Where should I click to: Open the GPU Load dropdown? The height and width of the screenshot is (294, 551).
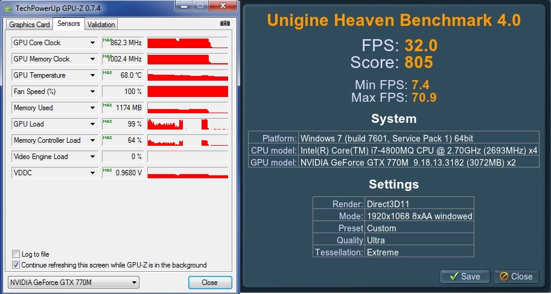coord(92,124)
